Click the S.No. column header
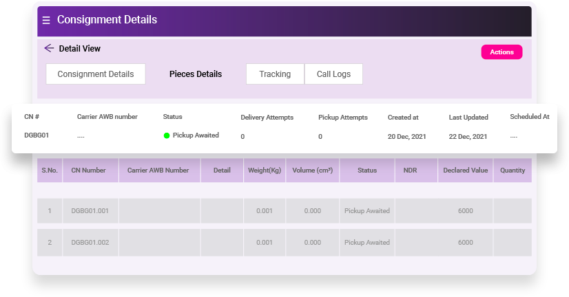Image resolution: width=569 pixels, height=297 pixels. (x=50, y=170)
